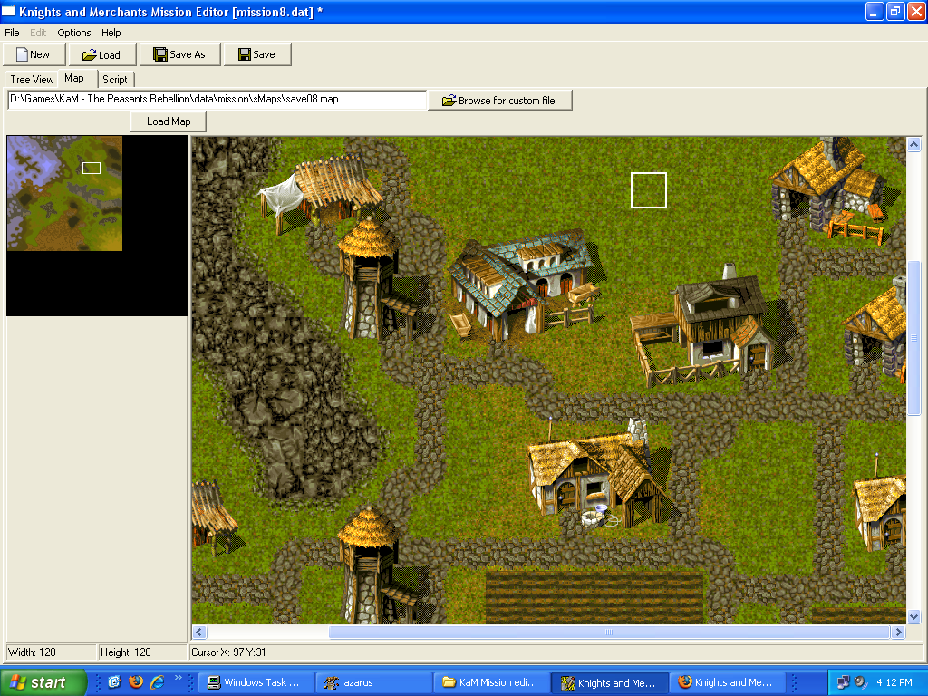Image resolution: width=928 pixels, height=696 pixels.
Task: Switch to the Tree View tab
Action: [x=32, y=80]
